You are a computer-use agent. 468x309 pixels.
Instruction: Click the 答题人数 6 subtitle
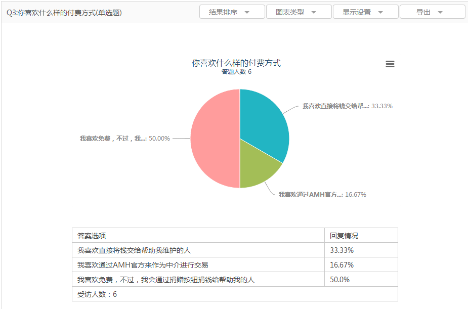coord(236,72)
